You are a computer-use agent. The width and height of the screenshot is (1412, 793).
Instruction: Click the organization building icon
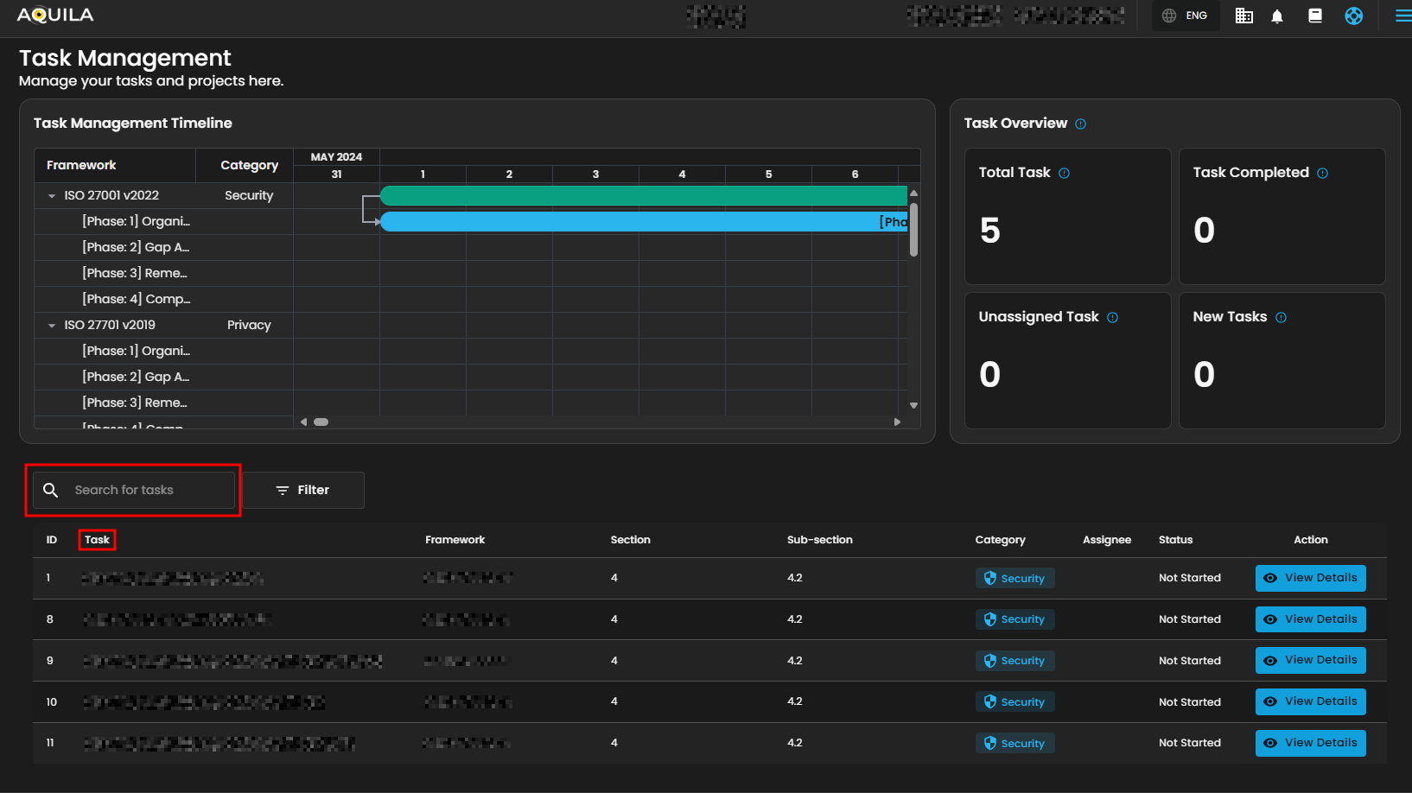point(1243,16)
